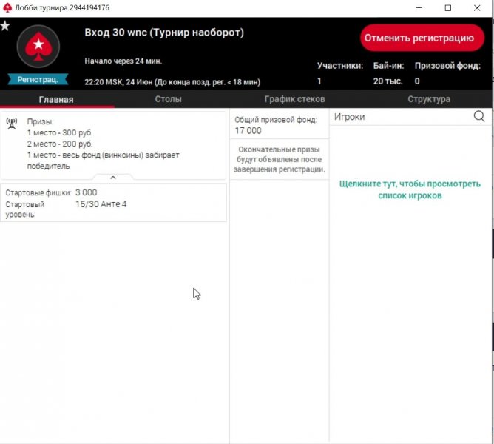Click the Вход 30 wnc tournament title
The height and width of the screenshot is (444, 494).
[x=164, y=33]
